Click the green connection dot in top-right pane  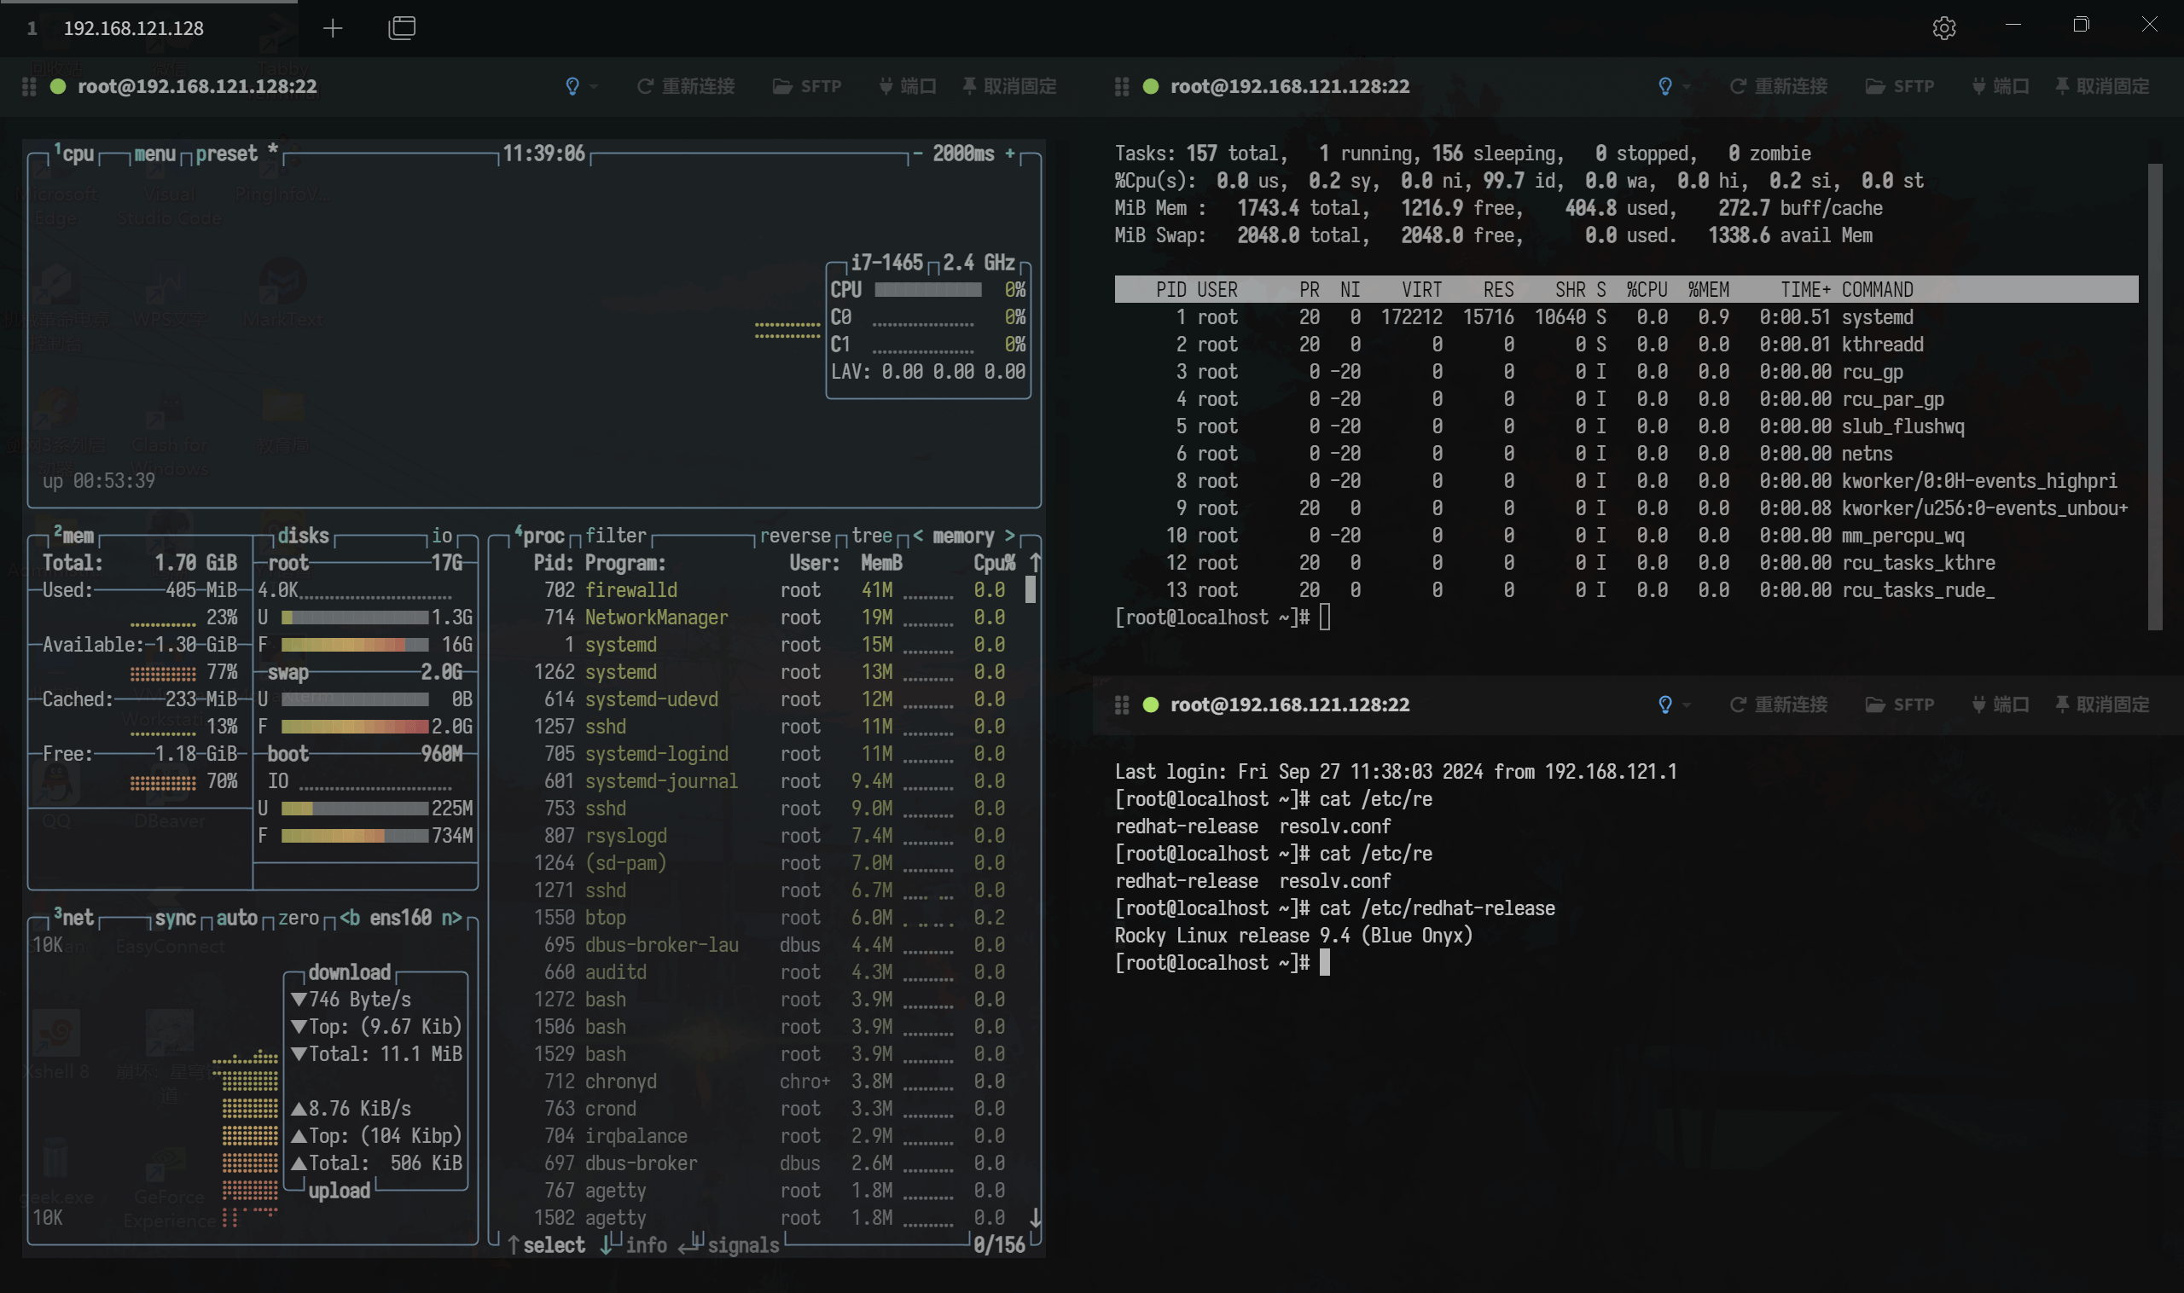1150,86
